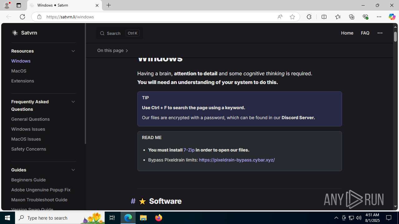Open the Extensions sidebar page
The height and width of the screenshot is (224, 399).
pos(22,81)
